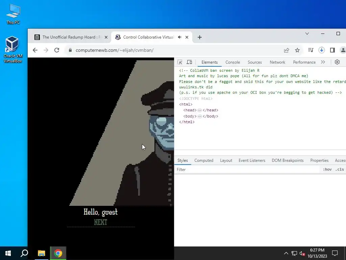Toggle .cls element classes

[339, 170]
